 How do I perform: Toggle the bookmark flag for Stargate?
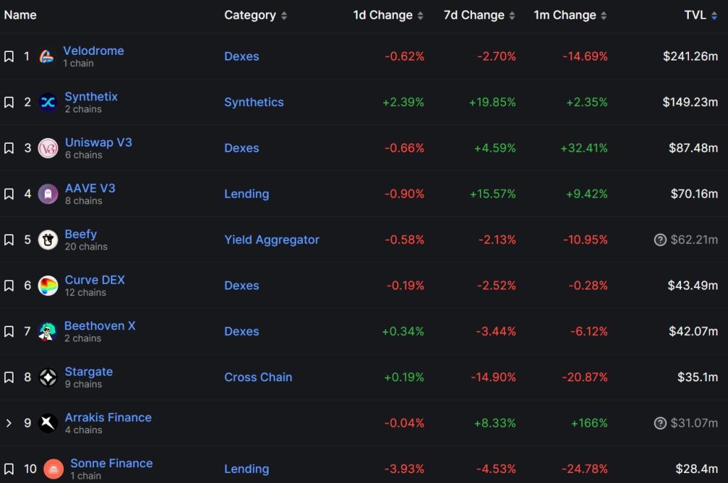(9, 377)
